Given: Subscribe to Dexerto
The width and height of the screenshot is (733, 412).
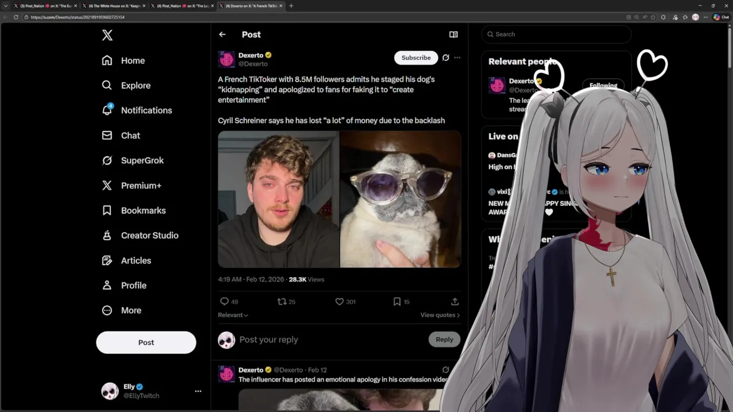Looking at the screenshot, I should point(416,58).
